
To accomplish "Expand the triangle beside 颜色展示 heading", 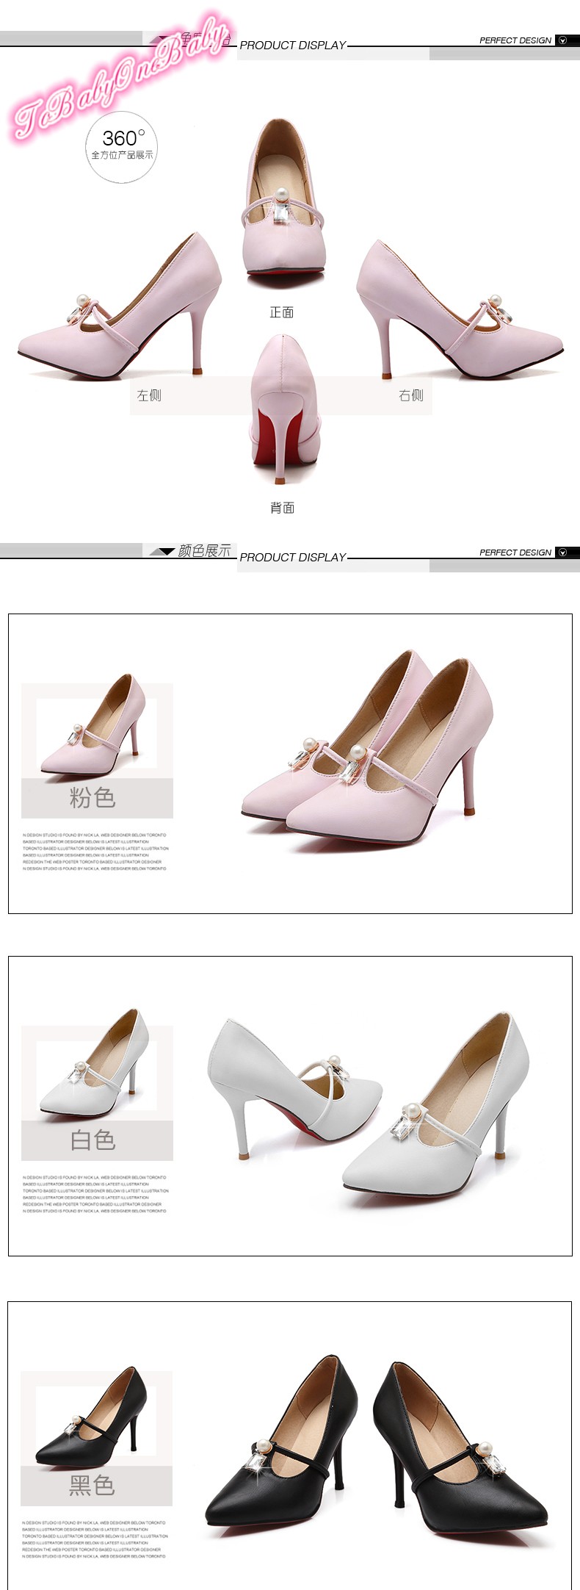I will pos(162,551).
